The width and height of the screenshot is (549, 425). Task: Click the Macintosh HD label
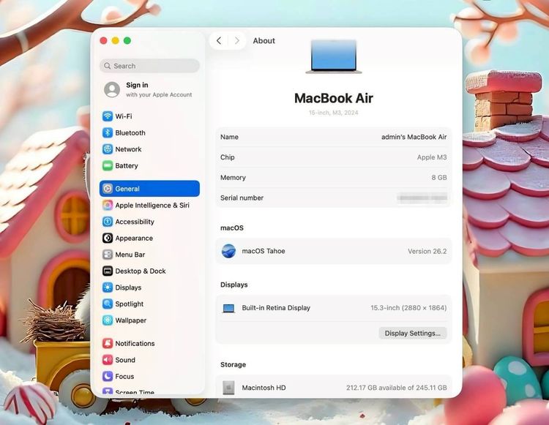264,388
